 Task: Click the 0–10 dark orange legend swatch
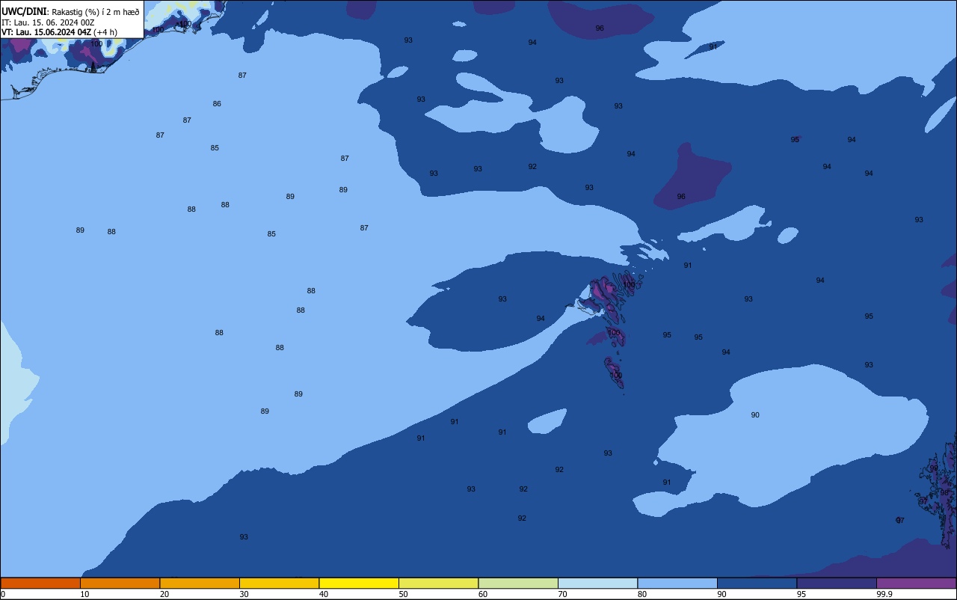coord(40,583)
